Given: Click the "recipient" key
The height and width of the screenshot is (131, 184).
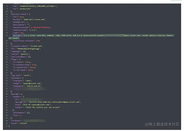Looking at the screenshot, I should (16, 121).
